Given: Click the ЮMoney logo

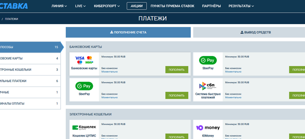Looking at the screenshot, I should pyautogui.click(x=208, y=127).
